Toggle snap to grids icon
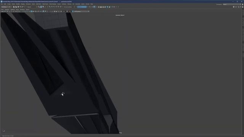244x137 pixels. (50, 7)
